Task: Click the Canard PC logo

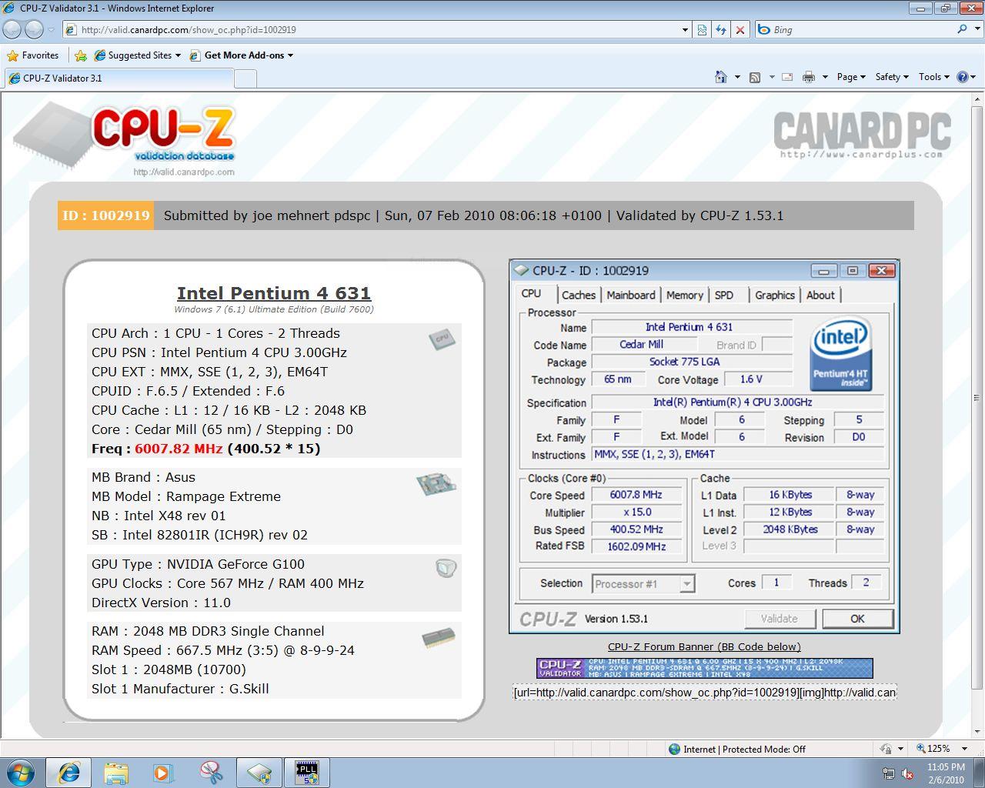Action: [x=862, y=135]
